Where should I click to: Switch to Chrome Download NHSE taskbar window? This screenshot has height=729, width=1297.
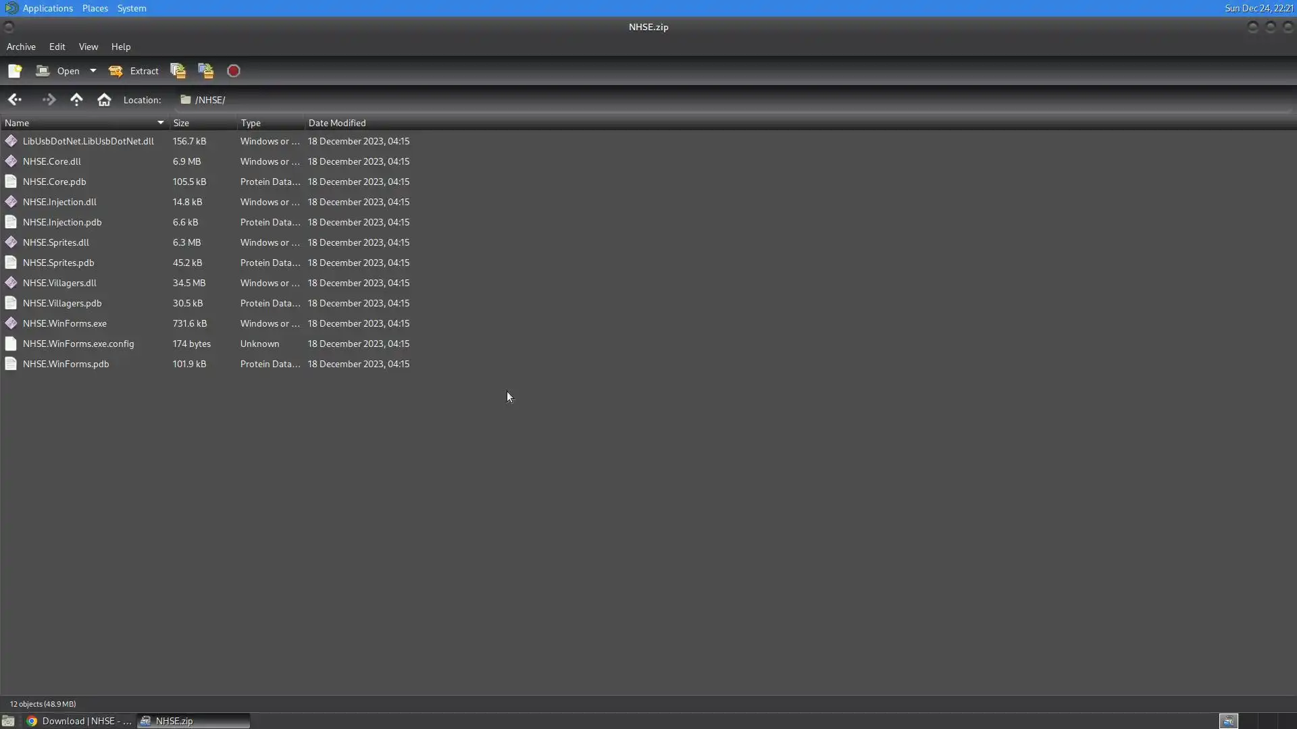(x=80, y=721)
